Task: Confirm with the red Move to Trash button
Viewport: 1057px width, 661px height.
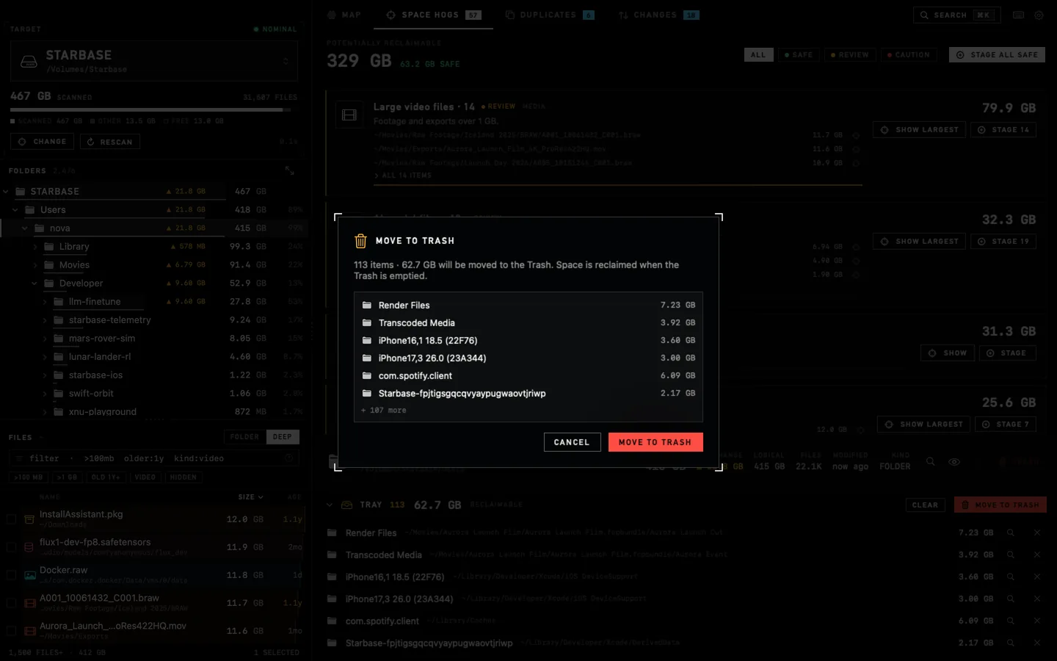Action: [655, 442]
